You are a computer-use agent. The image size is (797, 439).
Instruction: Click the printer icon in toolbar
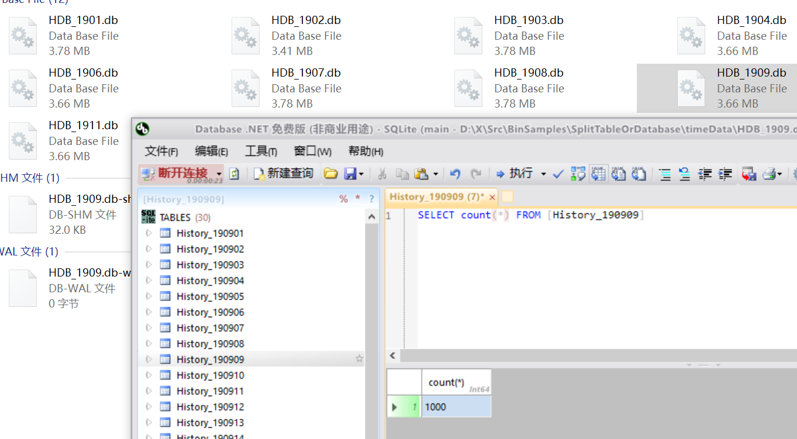pyautogui.click(x=769, y=174)
